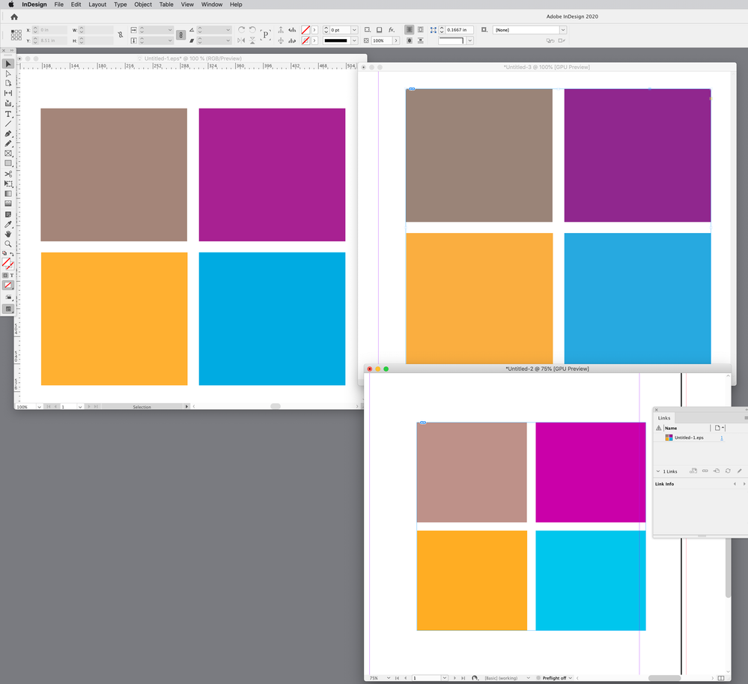The width and height of the screenshot is (748, 684).
Task: Open the Object menu
Action: point(143,4)
